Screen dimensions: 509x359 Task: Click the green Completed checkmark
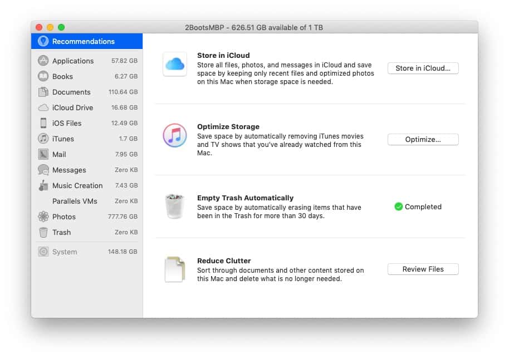(398, 206)
